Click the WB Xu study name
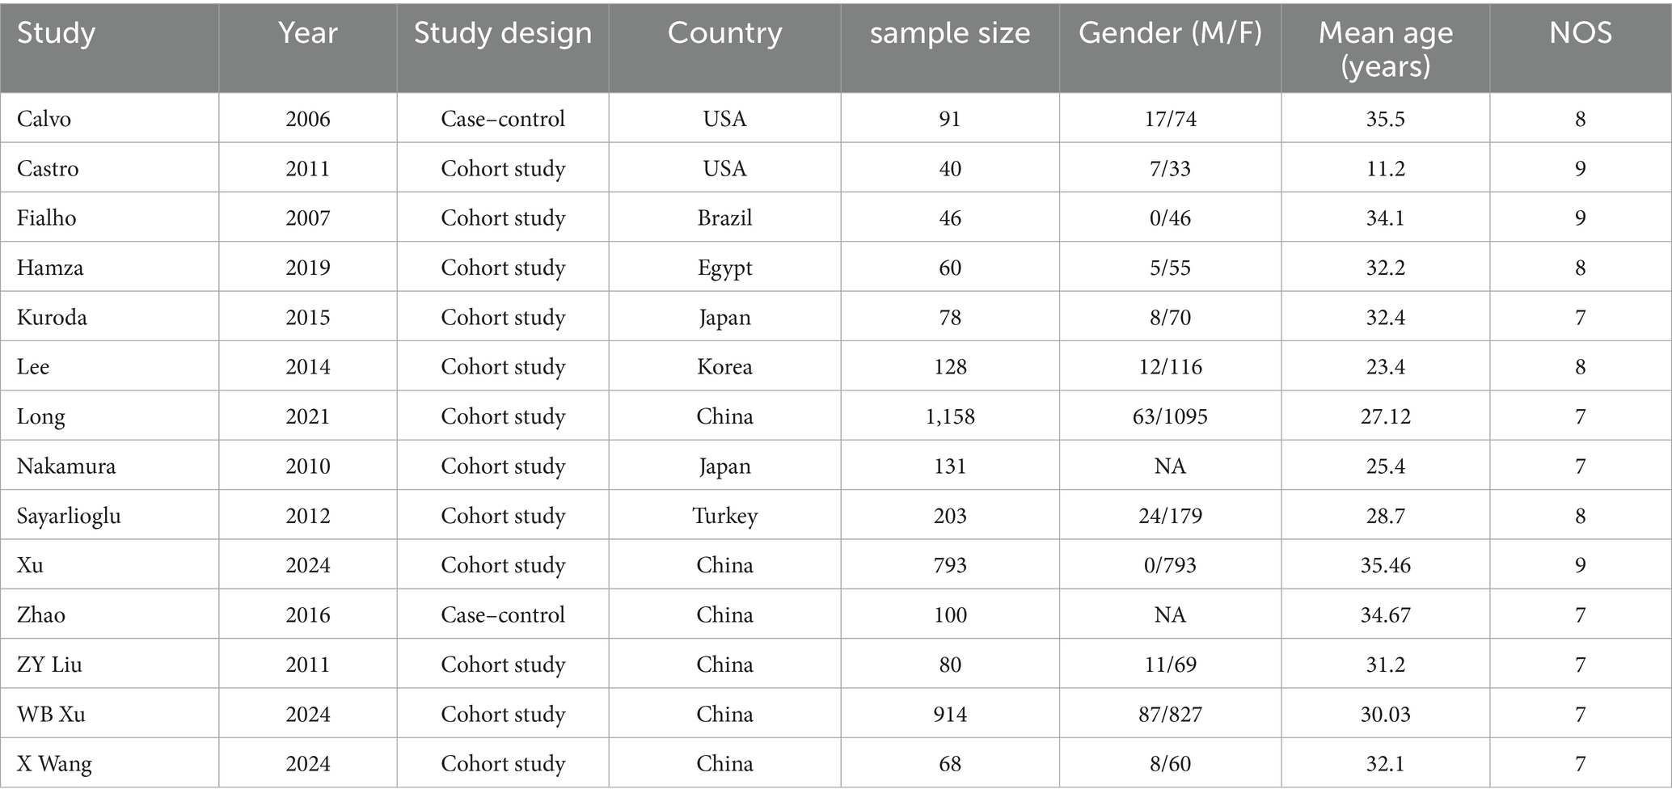The image size is (1672, 802). [51, 715]
